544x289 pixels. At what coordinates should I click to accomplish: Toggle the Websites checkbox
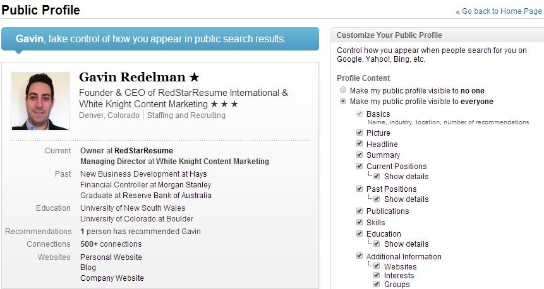[x=377, y=266]
